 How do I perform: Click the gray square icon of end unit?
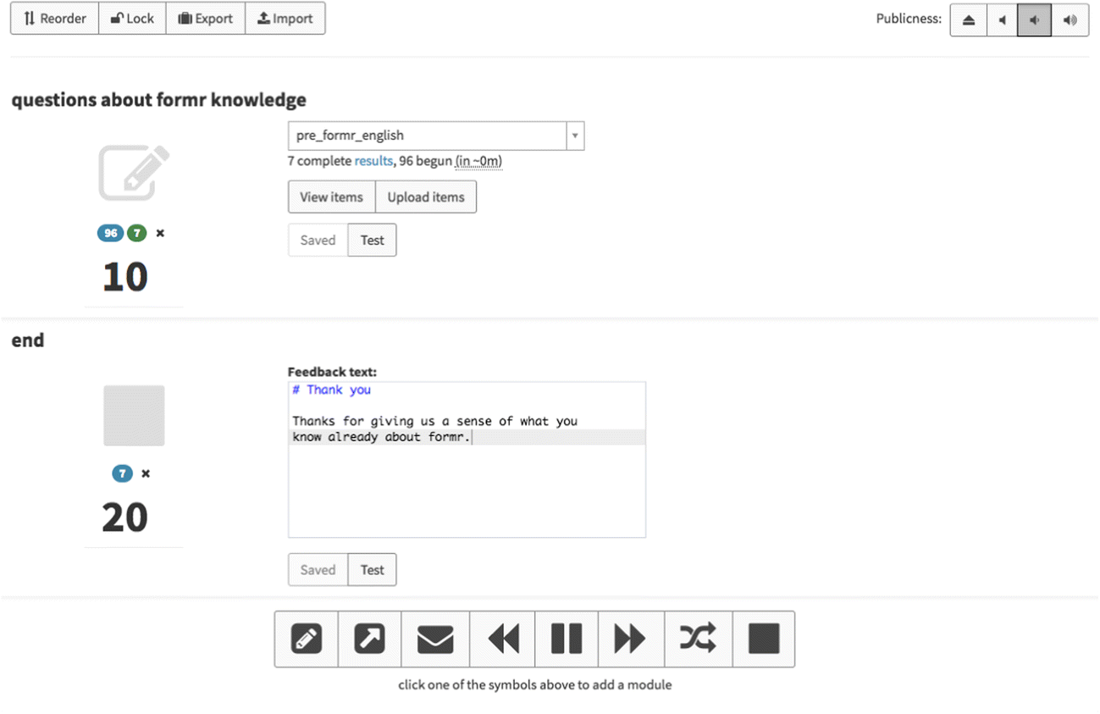pos(134,415)
